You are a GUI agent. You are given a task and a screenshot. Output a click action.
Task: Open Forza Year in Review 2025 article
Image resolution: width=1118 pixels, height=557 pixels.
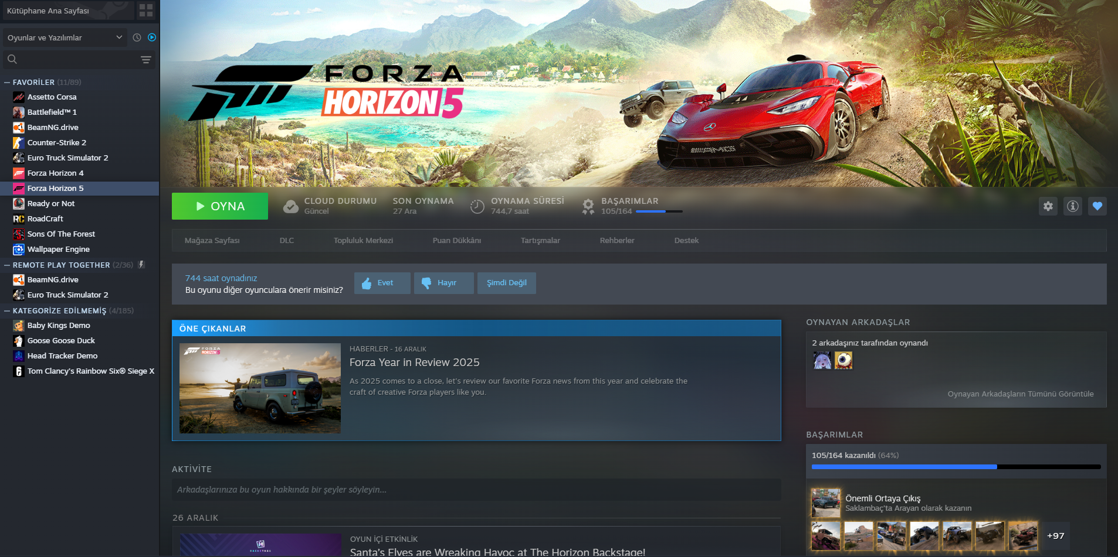pos(415,363)
